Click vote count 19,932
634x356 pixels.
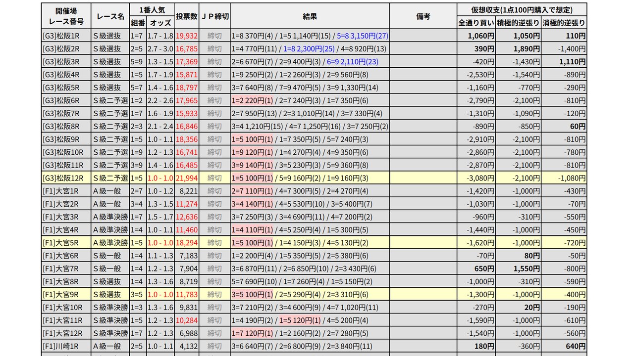coord(187,36)
